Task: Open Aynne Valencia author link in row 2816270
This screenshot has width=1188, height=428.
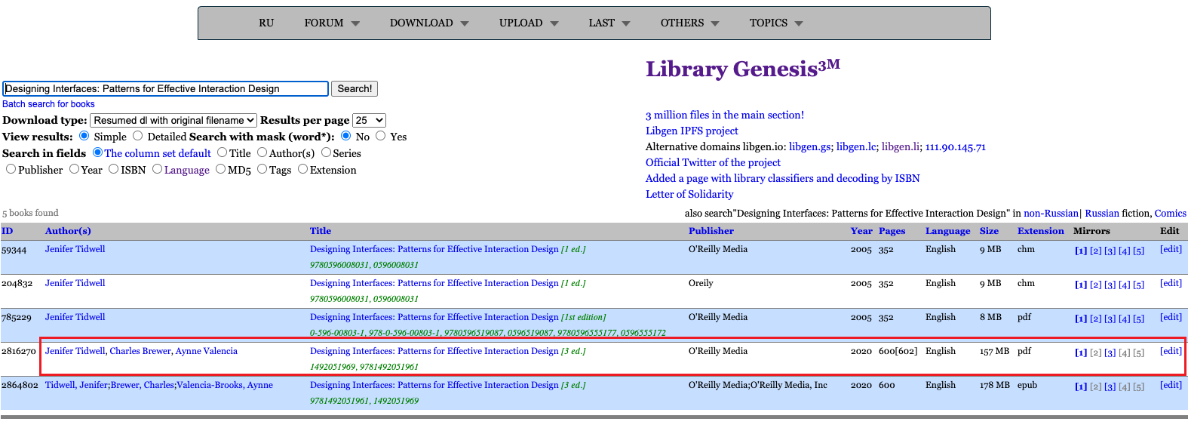Action: [207, 351]
